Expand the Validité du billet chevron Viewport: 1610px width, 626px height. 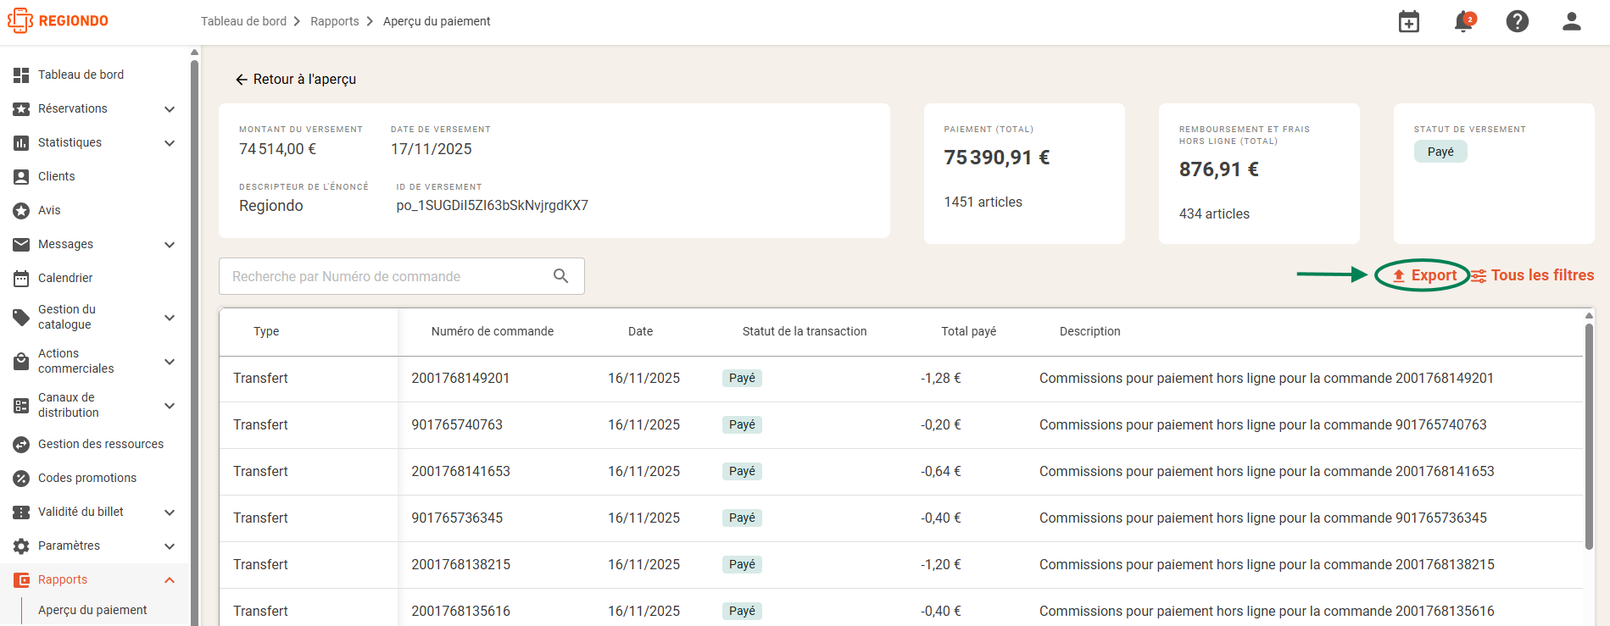(170, 512)
